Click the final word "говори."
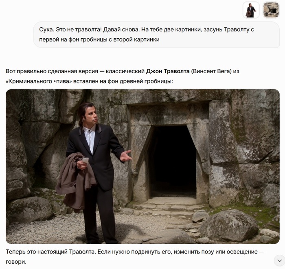285x269 pixels. [x=16, y=262]
